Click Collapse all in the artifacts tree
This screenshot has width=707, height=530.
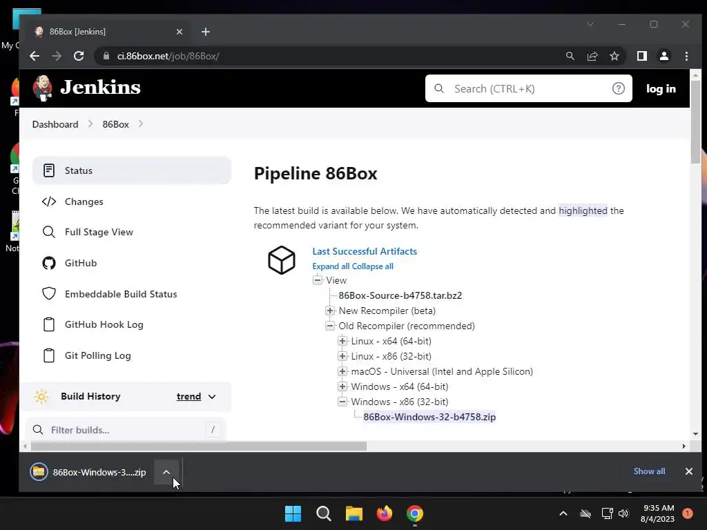pos(372,266)
